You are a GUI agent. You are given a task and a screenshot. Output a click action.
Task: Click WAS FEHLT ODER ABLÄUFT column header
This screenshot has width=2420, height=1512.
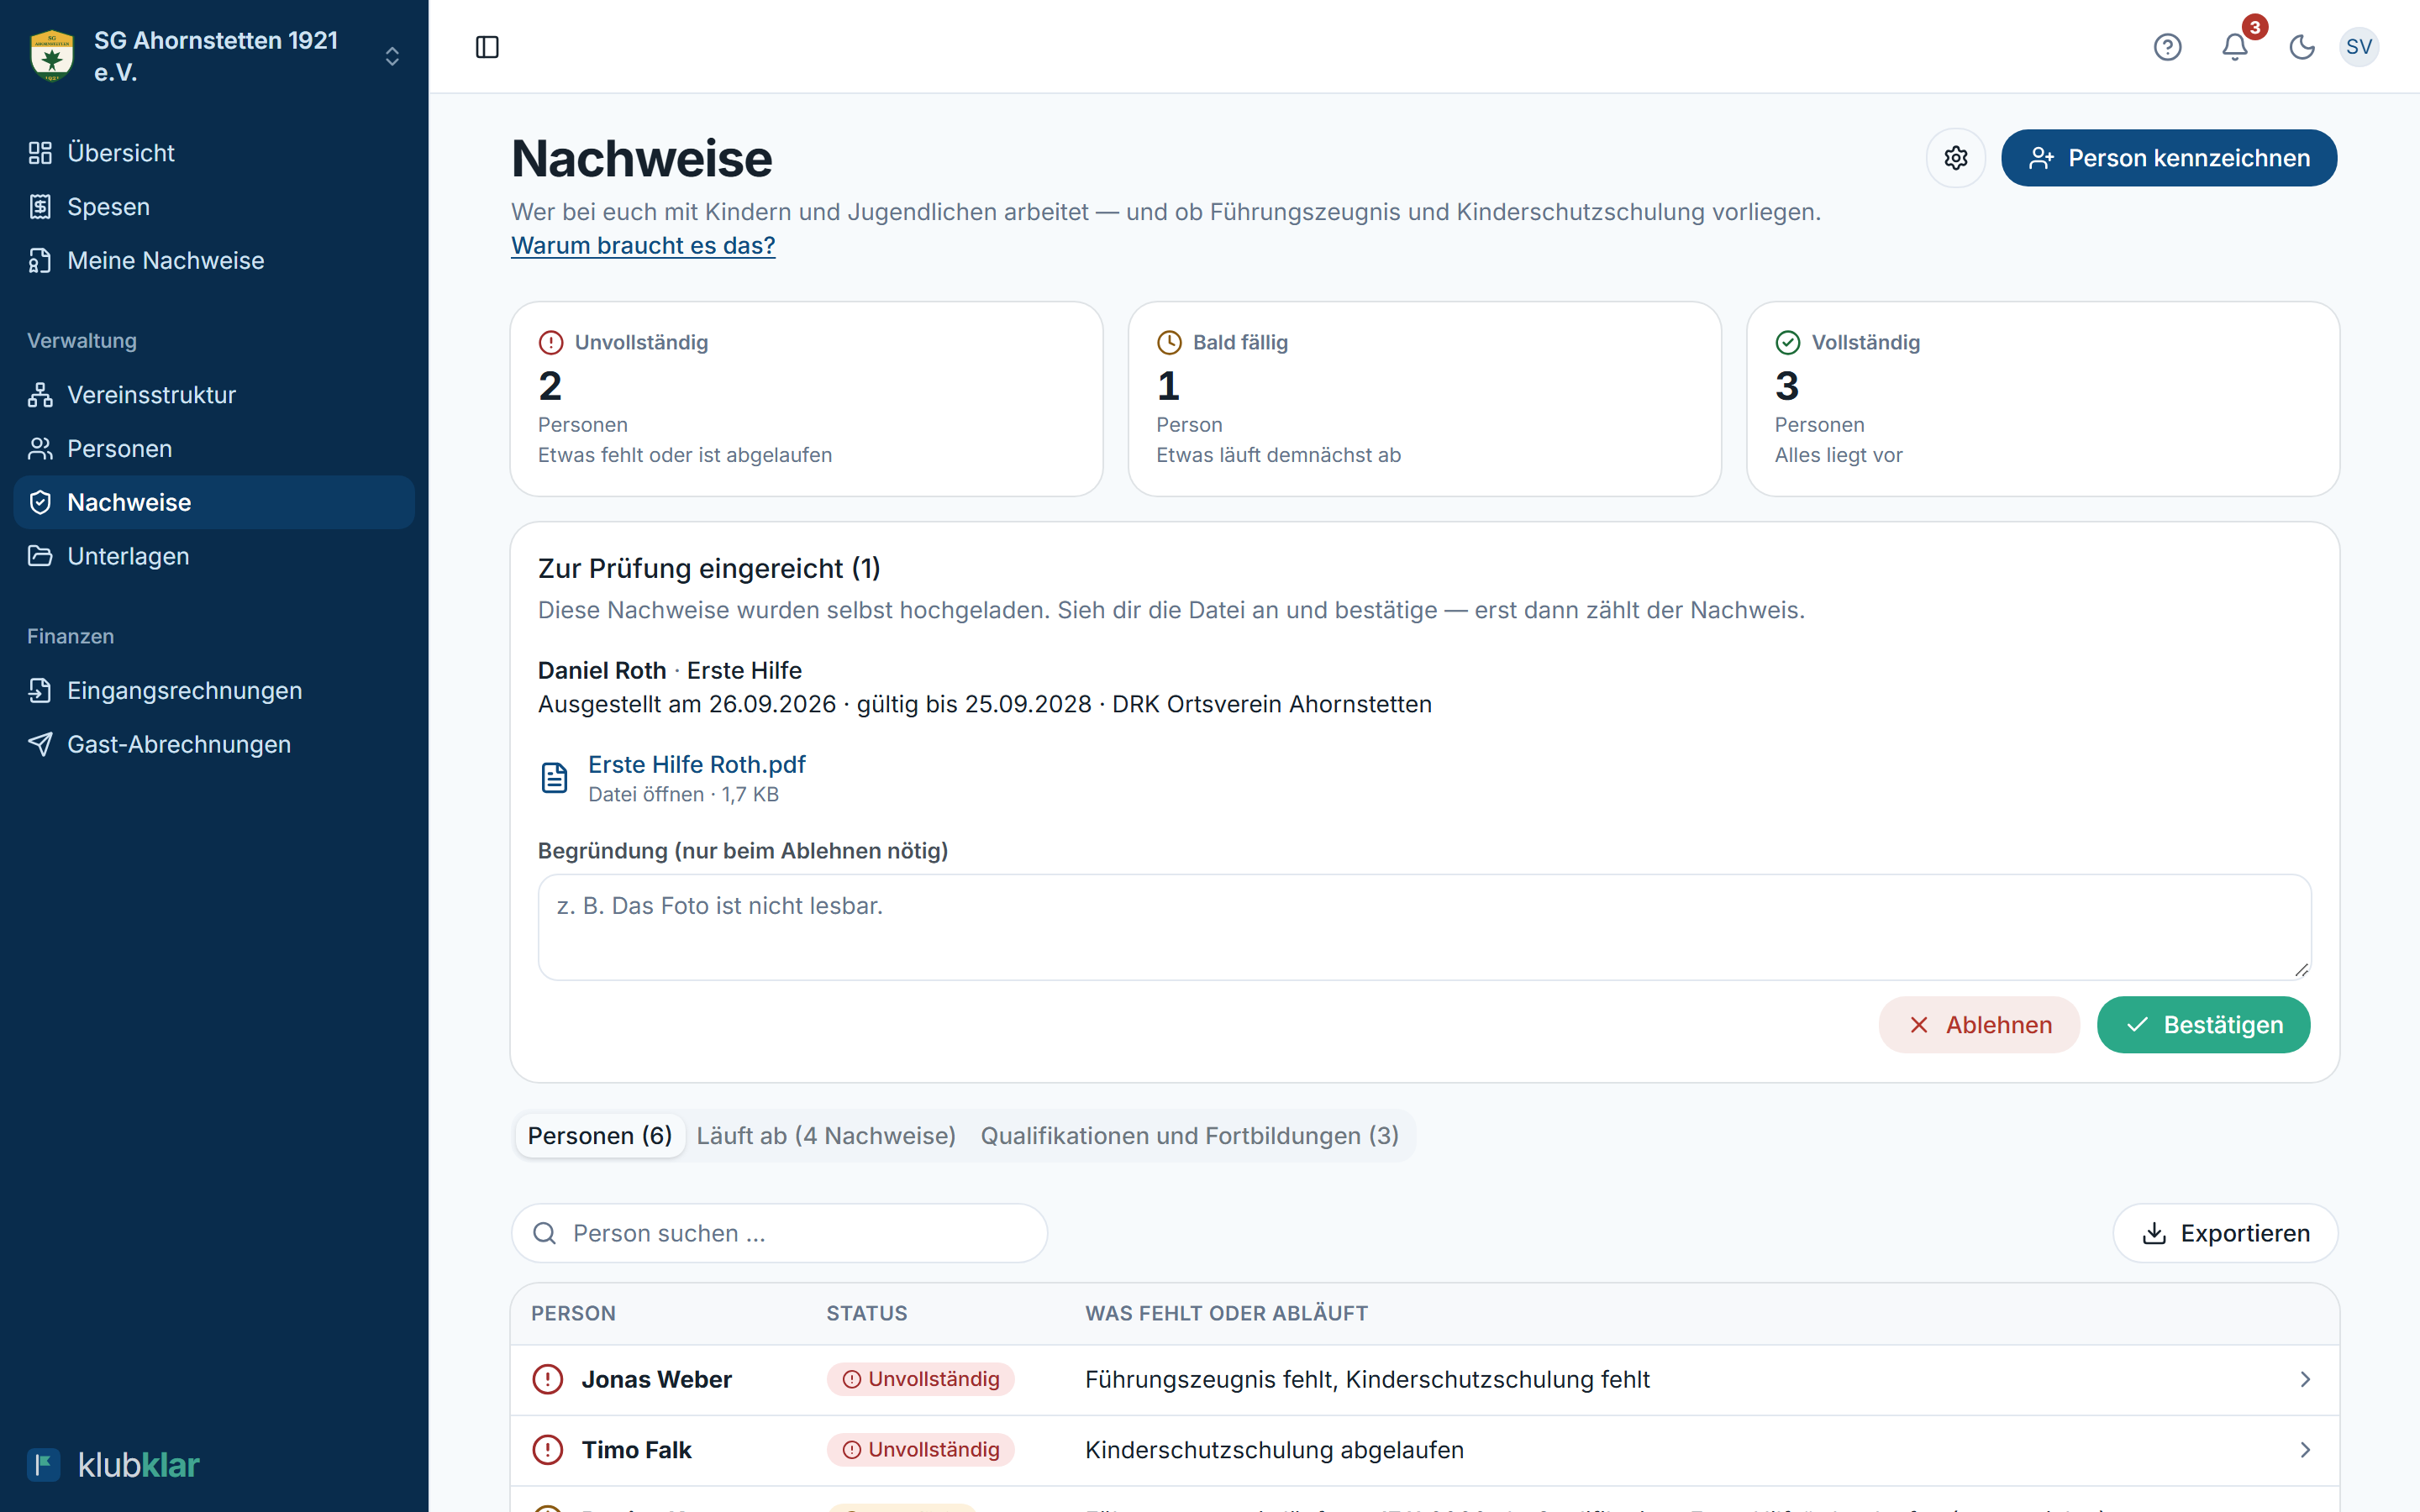pyautogui.click(x=1226, y=1314)
